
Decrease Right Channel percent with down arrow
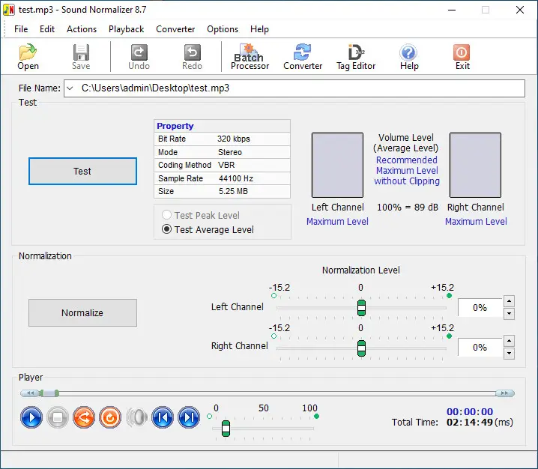(509, 354)
